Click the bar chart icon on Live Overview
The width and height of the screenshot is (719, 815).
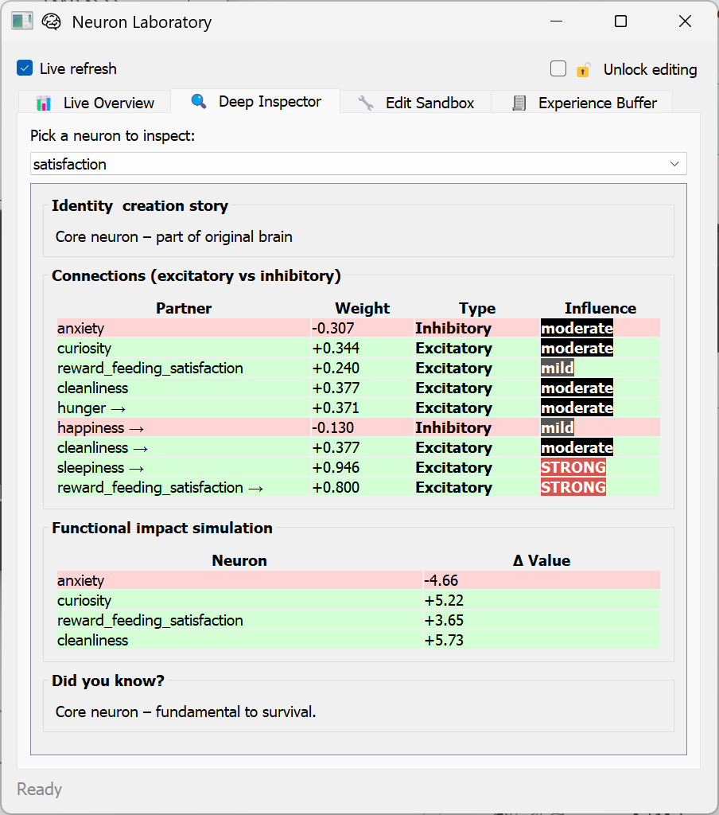point(44,103)
